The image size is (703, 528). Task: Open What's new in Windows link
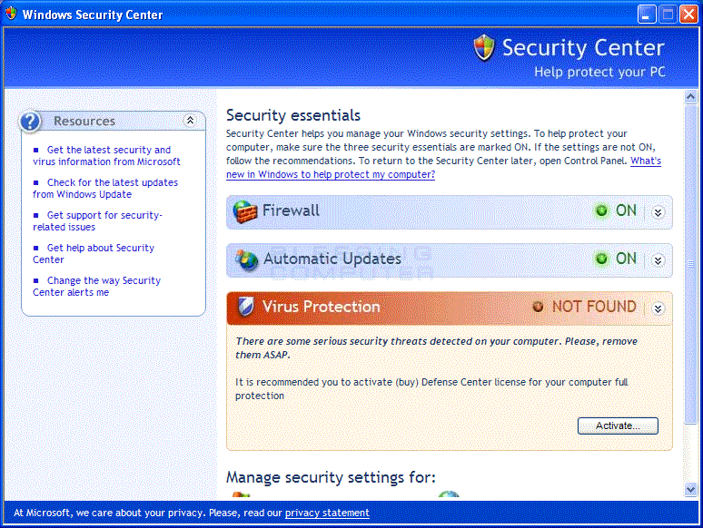(443, 168)
